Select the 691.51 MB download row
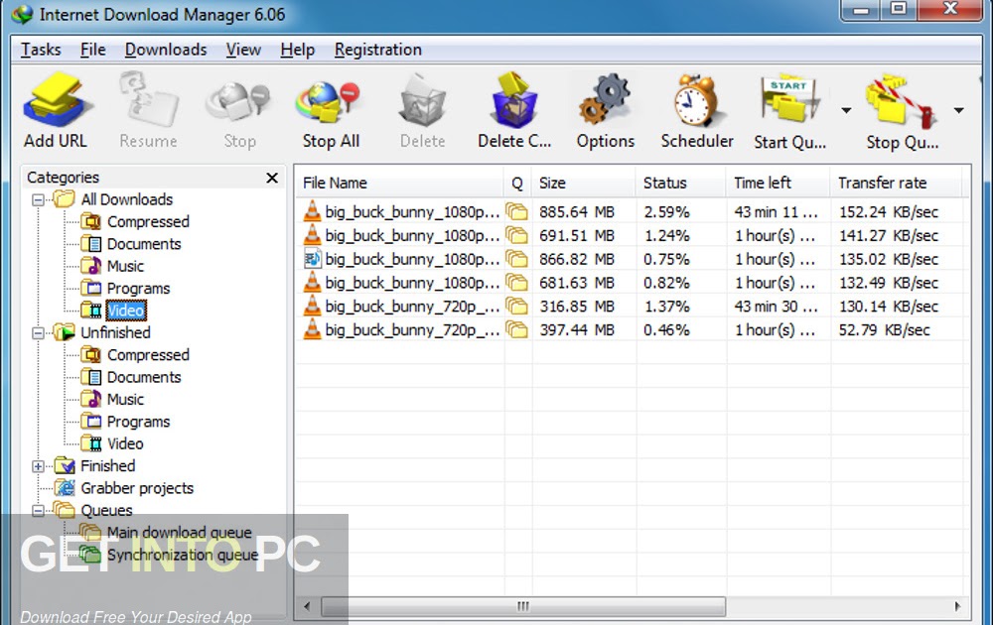 [x=632, y=235]
